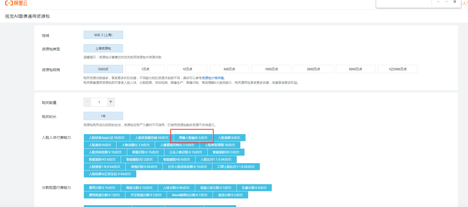
Task: Click 人脸修复增强:30点/次 tag
Action: (220, 145)
